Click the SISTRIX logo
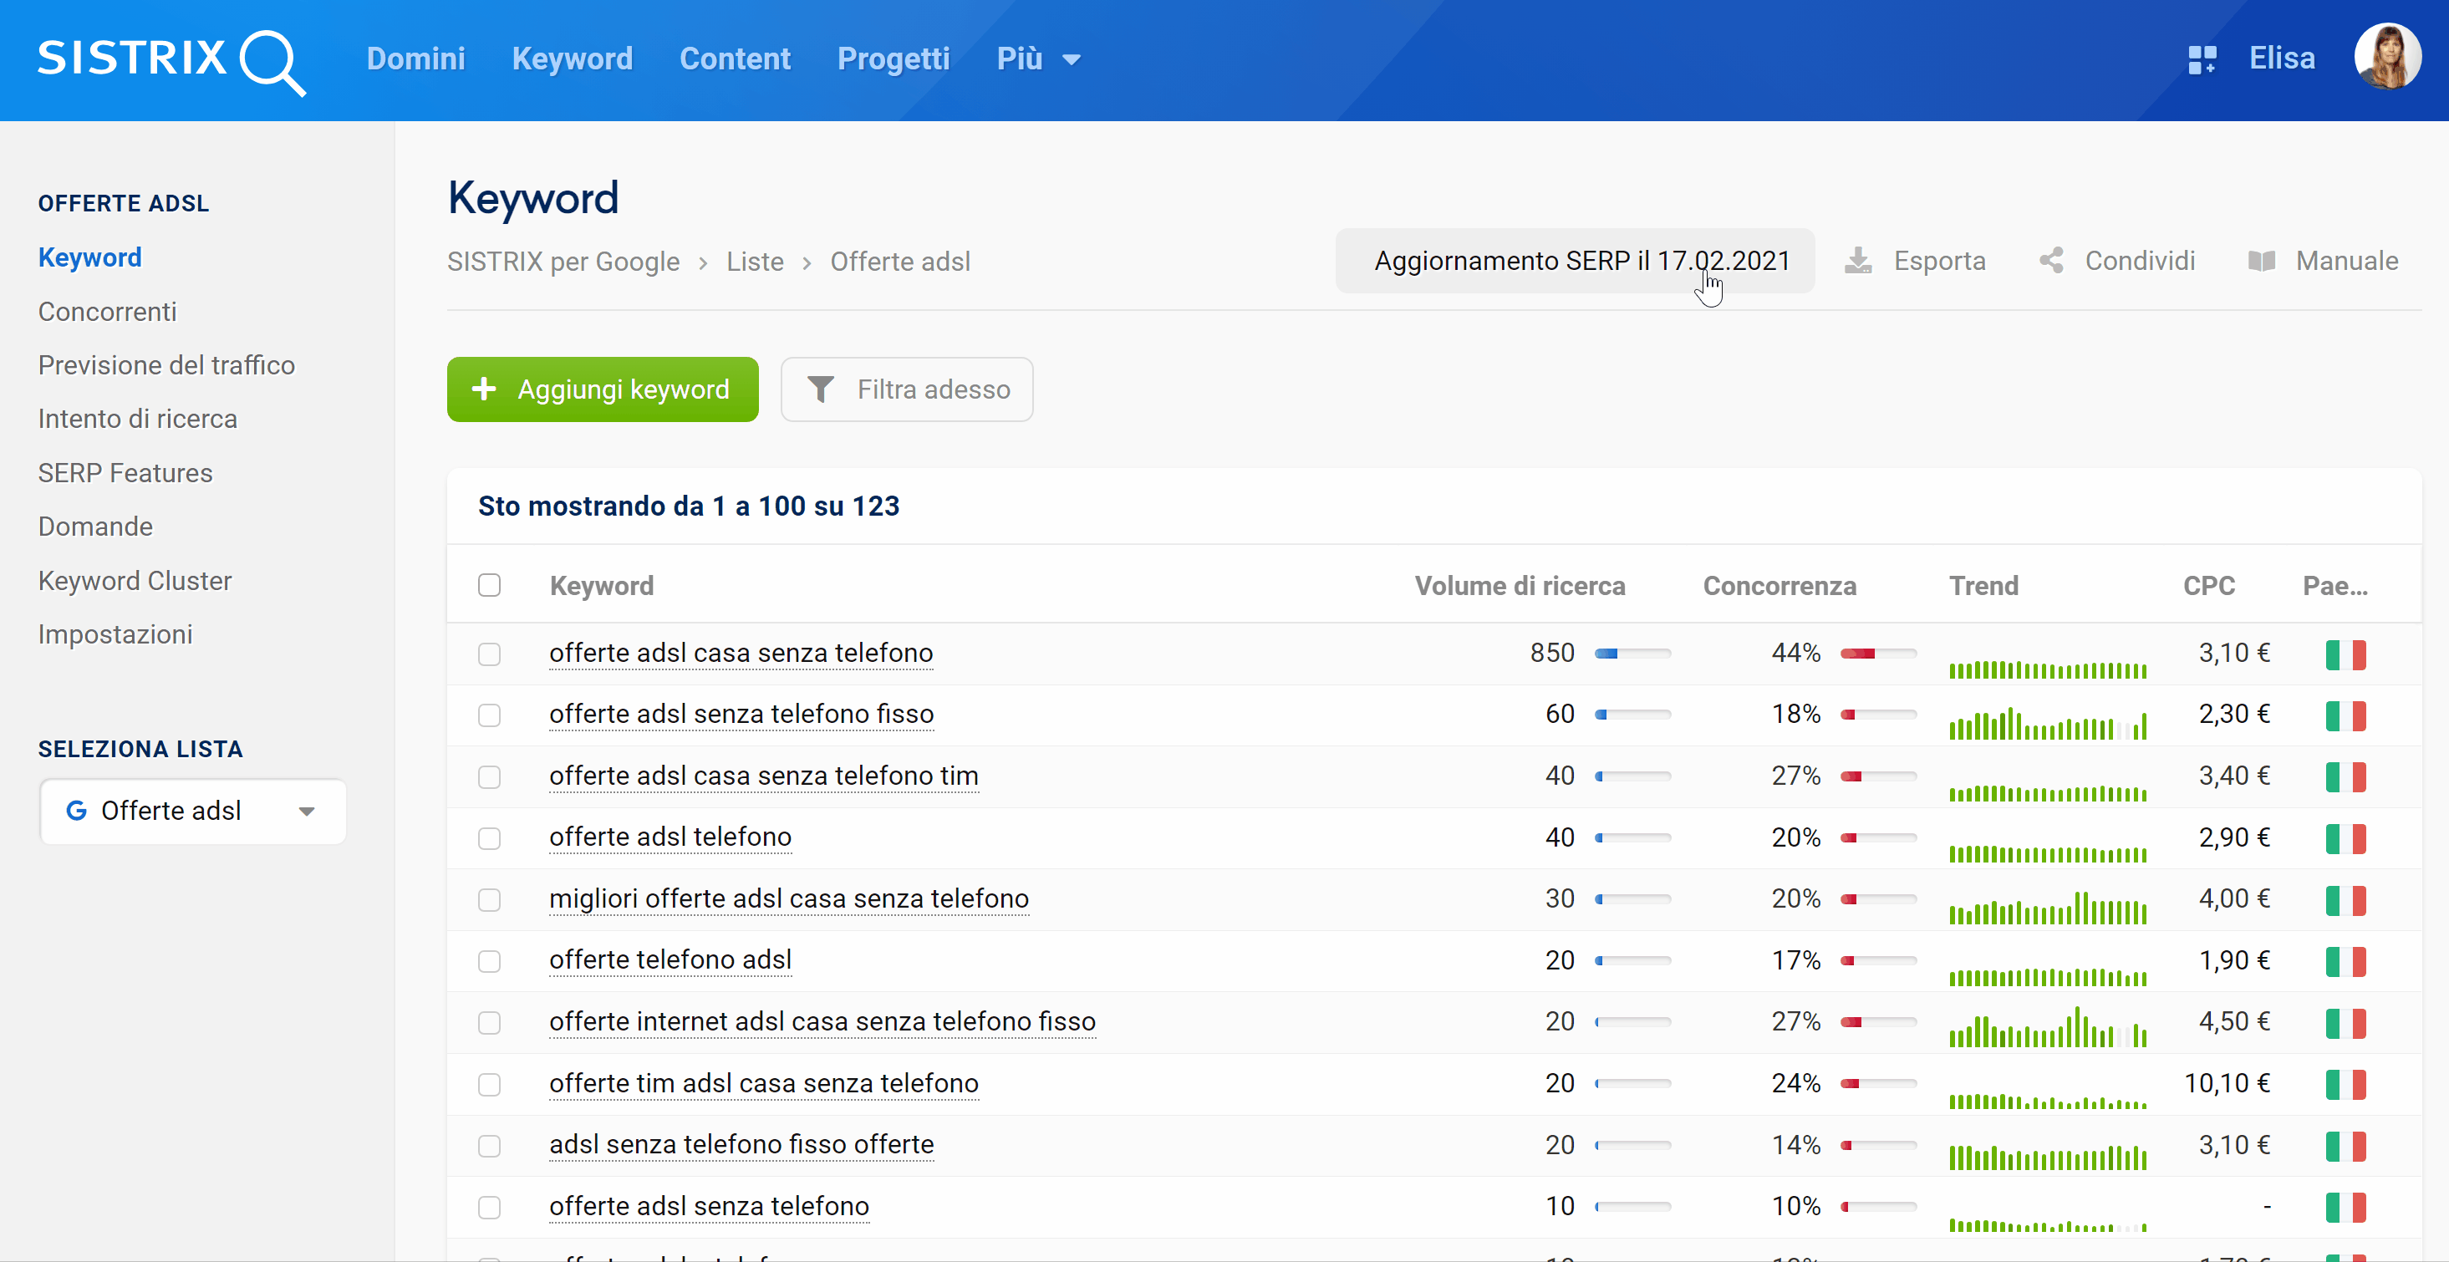Screen dimensions: 2449x1262 pos(171,61)
